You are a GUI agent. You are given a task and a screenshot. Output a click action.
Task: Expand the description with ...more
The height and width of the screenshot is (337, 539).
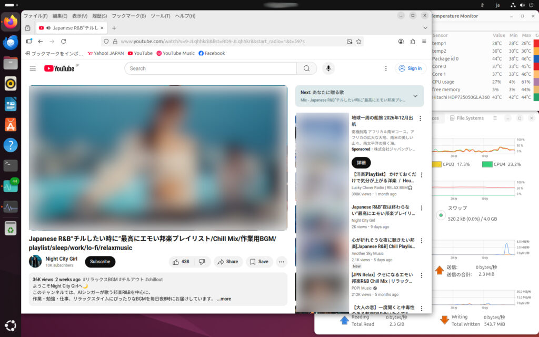click(224, 299)
